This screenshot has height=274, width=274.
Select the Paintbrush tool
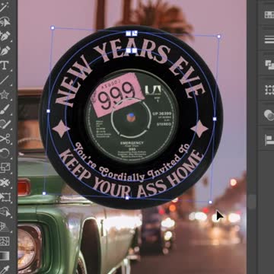(5, 109)
